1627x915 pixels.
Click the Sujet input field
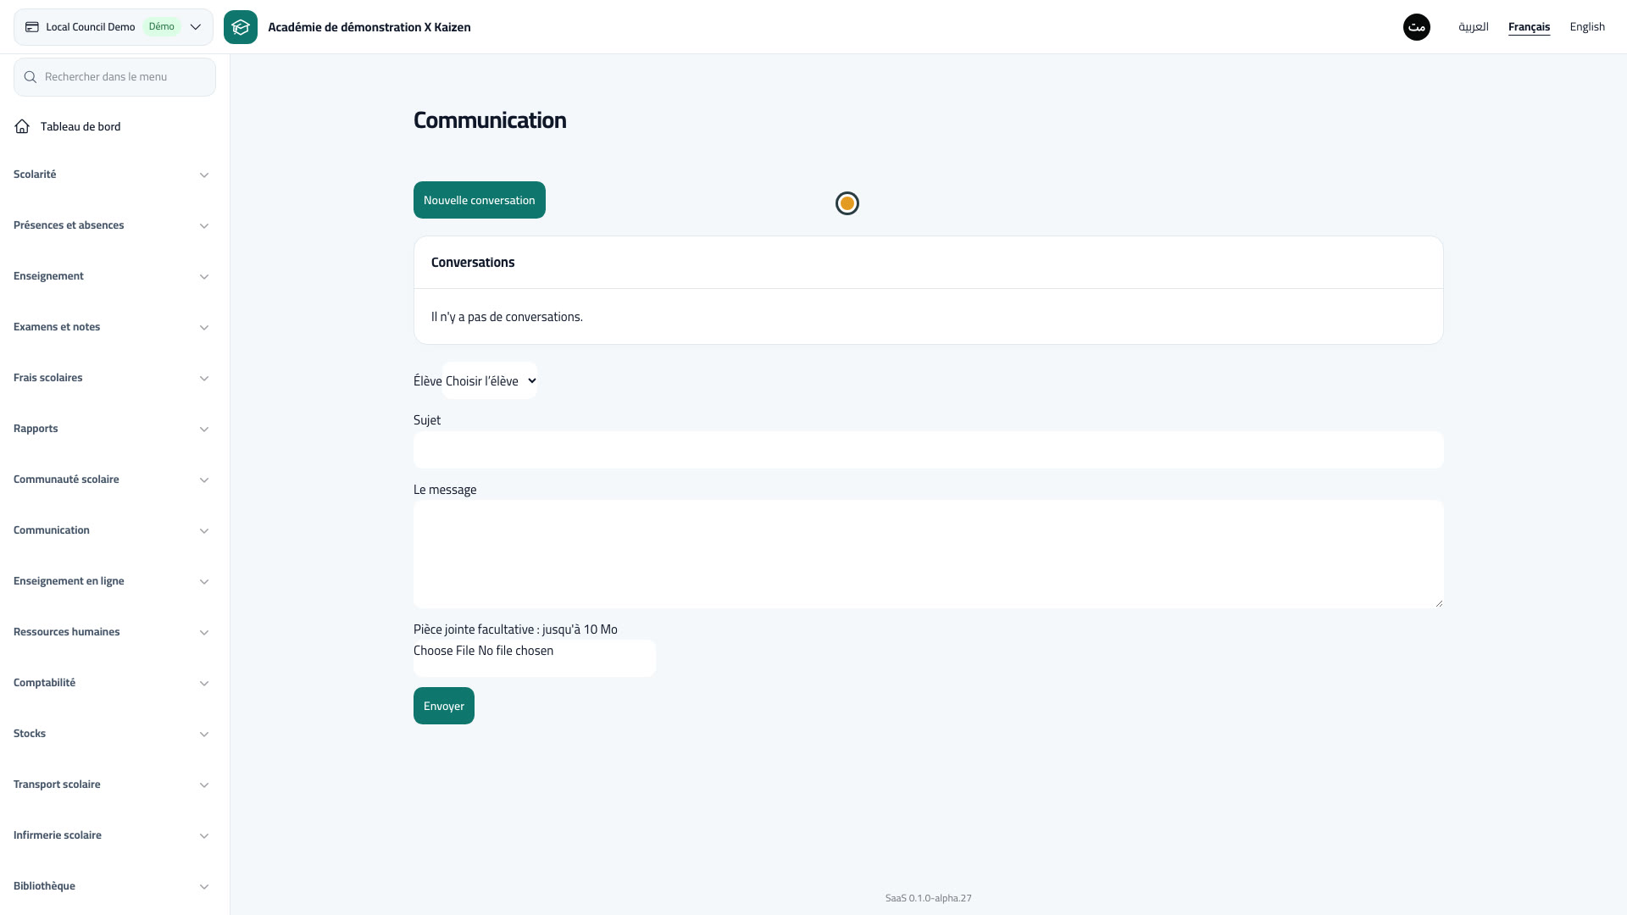(929, 450)
